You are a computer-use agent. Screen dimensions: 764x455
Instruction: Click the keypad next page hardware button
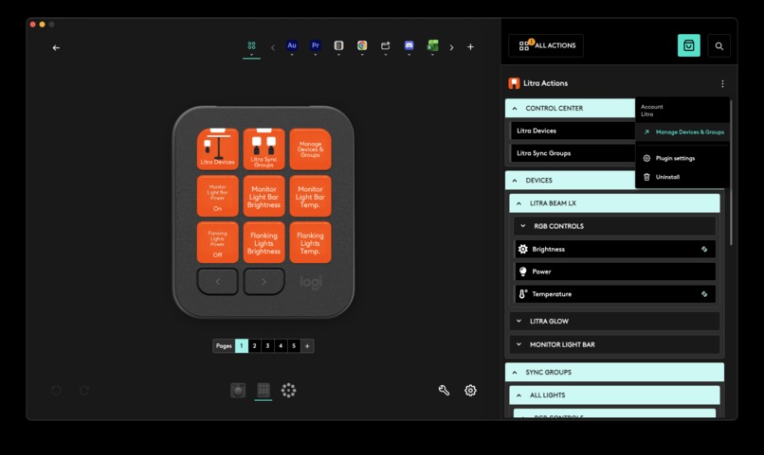[264, 282]
